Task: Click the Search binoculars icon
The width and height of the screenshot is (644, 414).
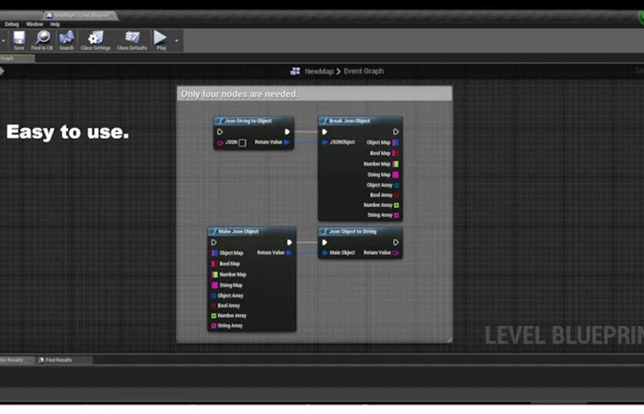Action: click(x=66, y=40)
